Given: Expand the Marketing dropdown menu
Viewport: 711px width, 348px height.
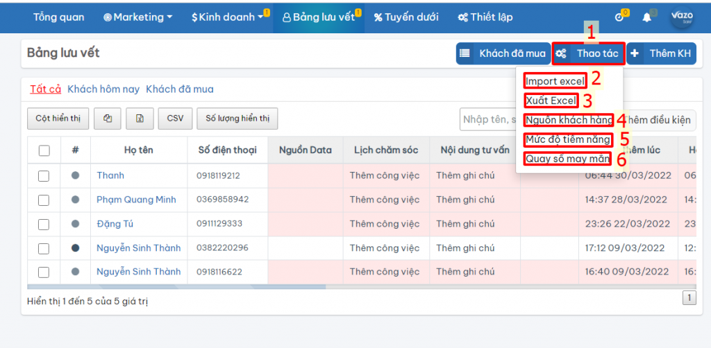Looking at the screenshot, I should point(138,17).
